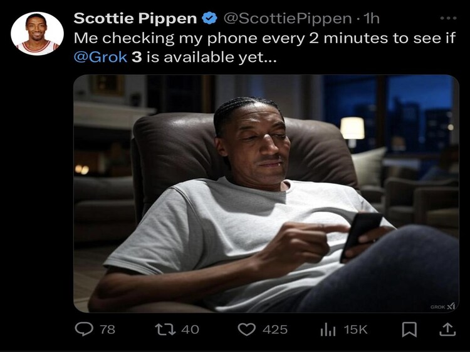Open the view analytics bar chart icon
The height and width of the screenshot is (352, 470).
[x=328, y=329]
